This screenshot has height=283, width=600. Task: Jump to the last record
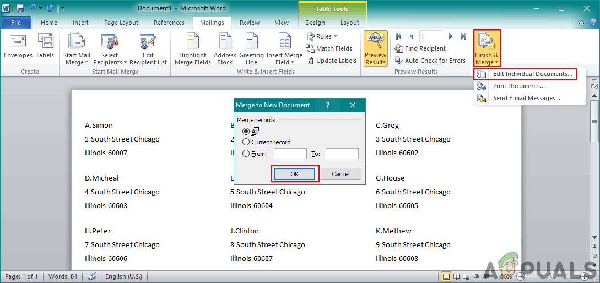(463, 36)
